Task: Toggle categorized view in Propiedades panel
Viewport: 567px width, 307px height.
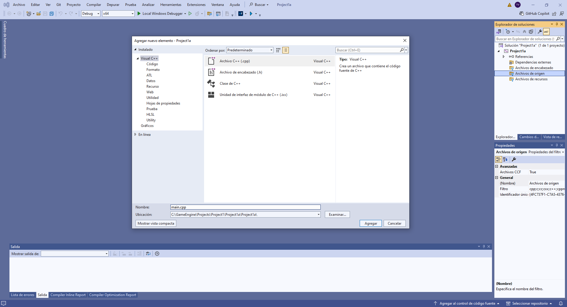Action: [498, 159]
